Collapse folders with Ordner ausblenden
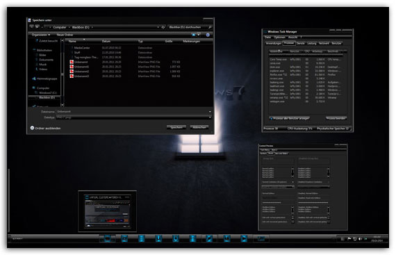The height and width of the screenshot is (255, 396). [x=45, y=129]
